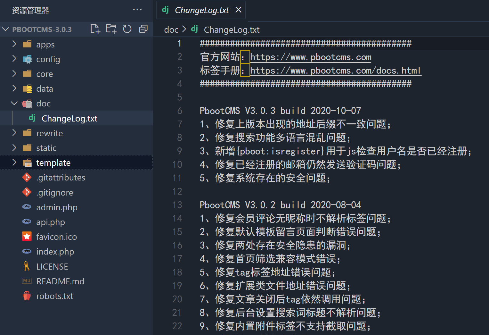Open the admin.php file

[57, 207]
